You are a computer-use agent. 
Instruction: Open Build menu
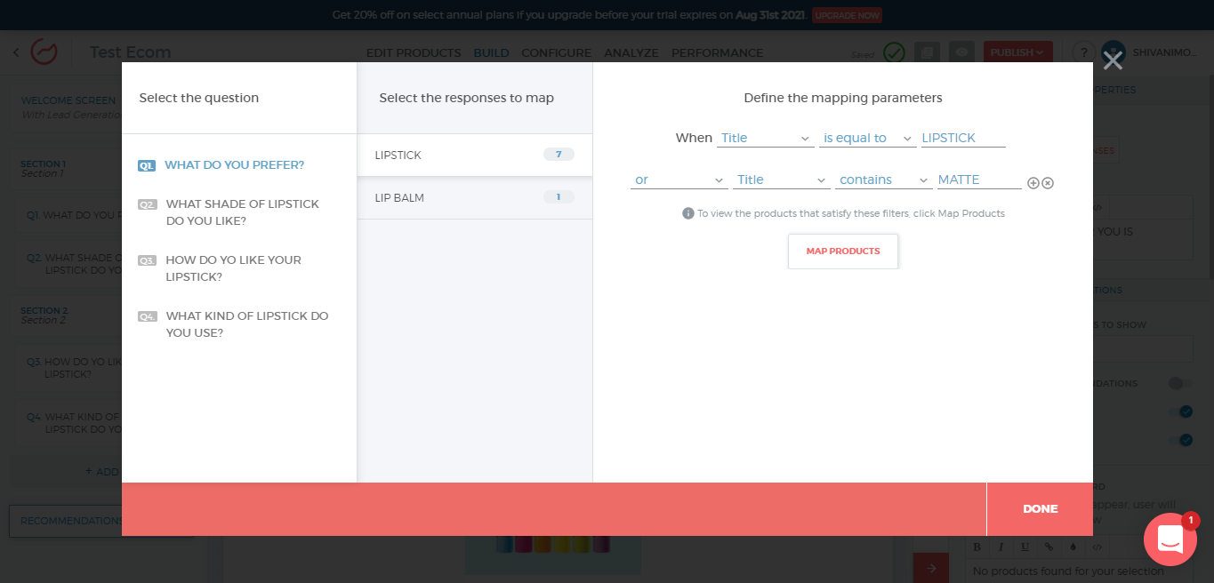pyautogui.click(x=491, y=53)
